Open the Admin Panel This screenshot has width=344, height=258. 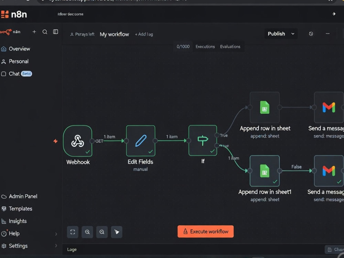(19, 196)
